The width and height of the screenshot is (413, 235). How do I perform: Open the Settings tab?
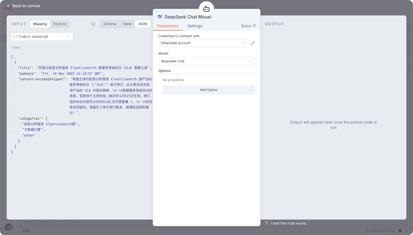click(195, 26)
